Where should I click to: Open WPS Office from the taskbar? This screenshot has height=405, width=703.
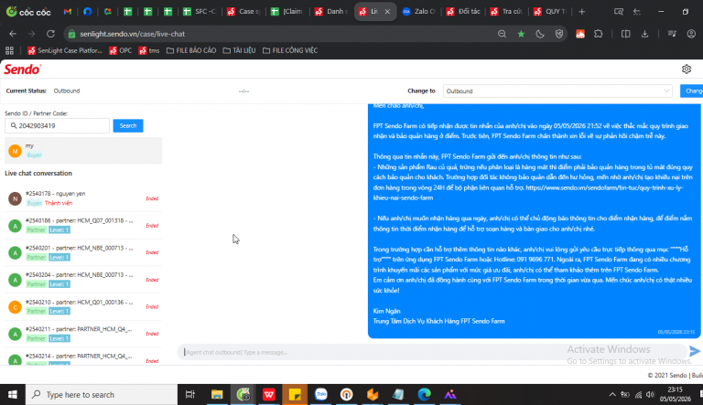click(269, 394)
